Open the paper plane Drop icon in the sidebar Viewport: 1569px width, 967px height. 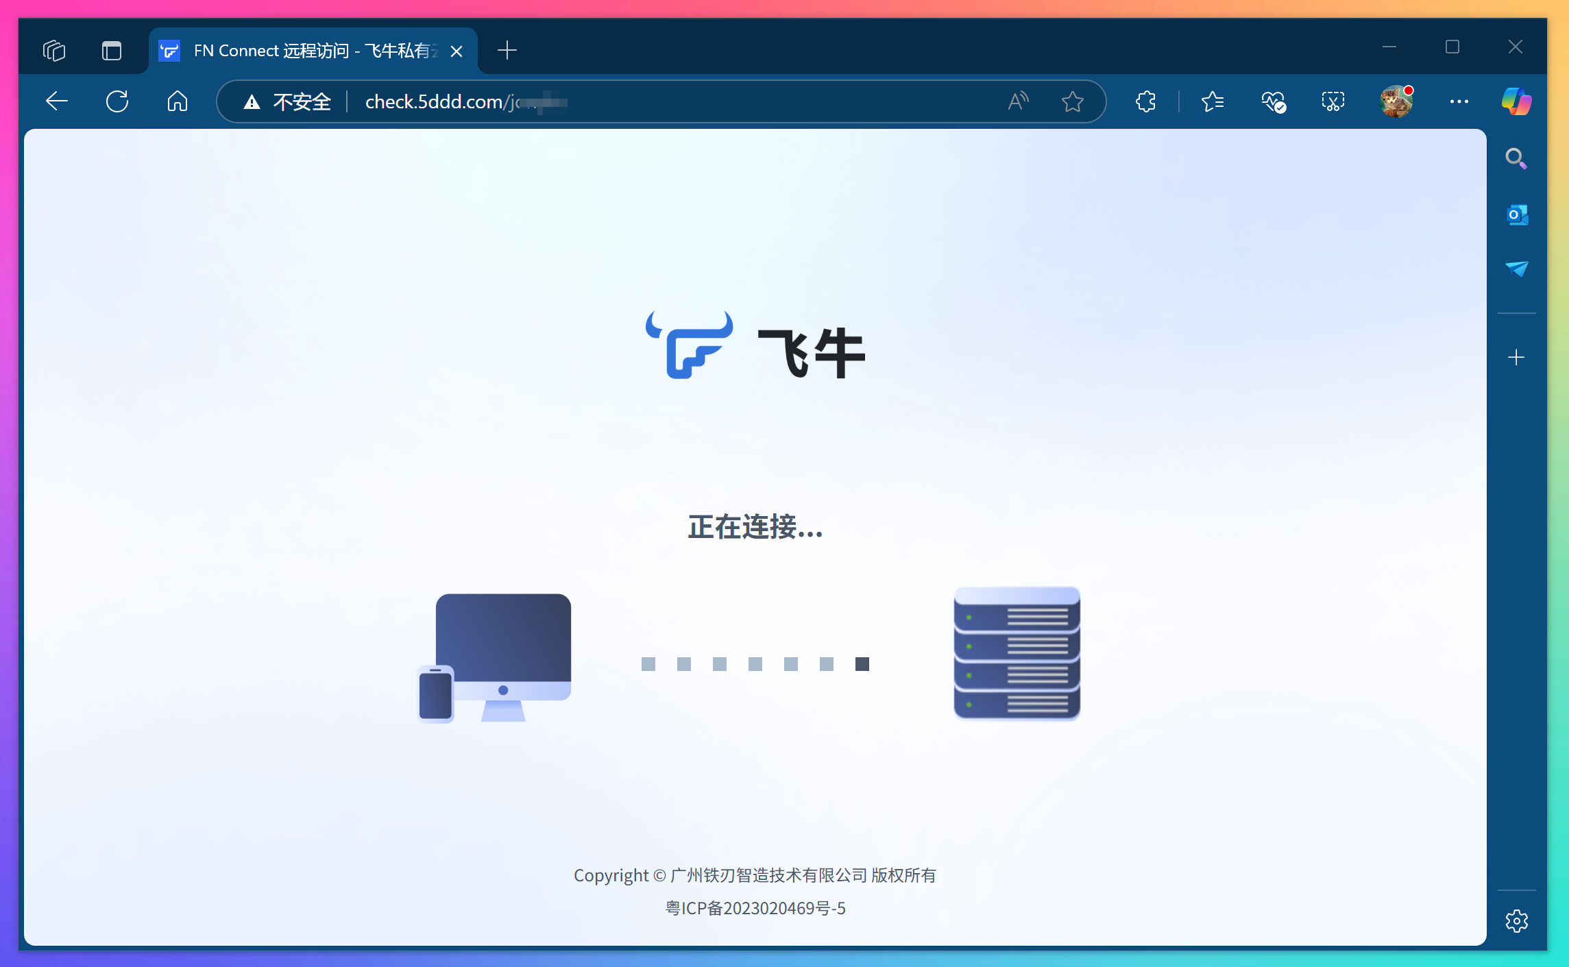tap(1516, 269)
